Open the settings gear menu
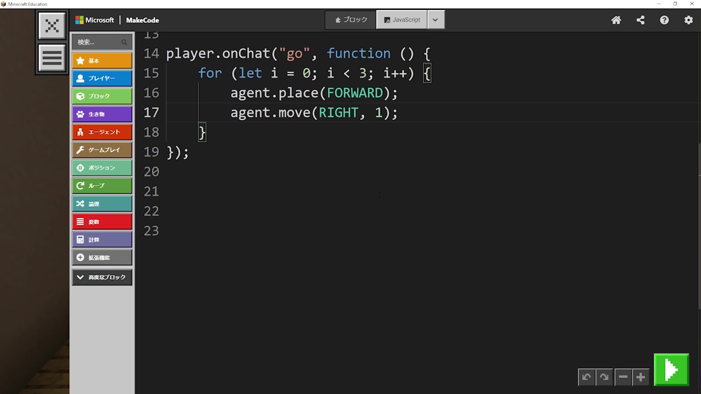 coord(688,20)
